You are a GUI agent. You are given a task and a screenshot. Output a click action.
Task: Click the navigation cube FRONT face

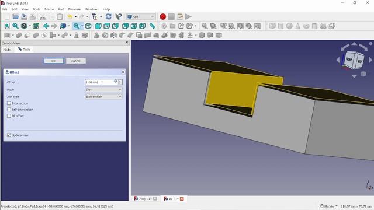pos(349,60)
